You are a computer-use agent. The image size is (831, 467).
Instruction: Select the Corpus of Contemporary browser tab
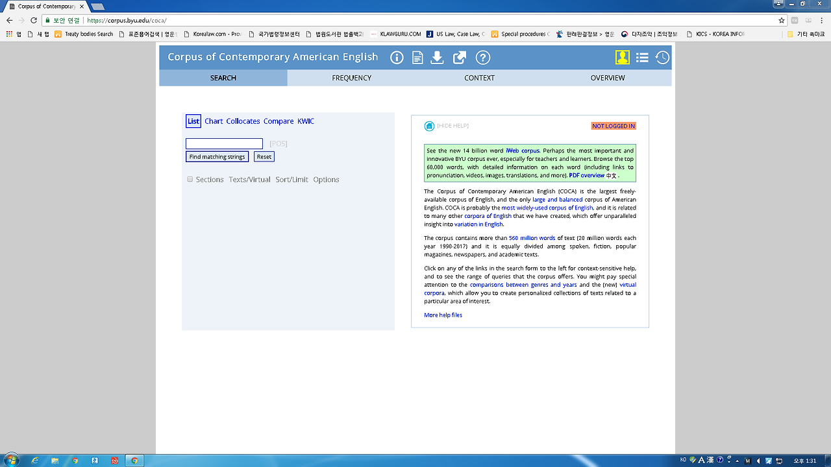coord(45,6)
